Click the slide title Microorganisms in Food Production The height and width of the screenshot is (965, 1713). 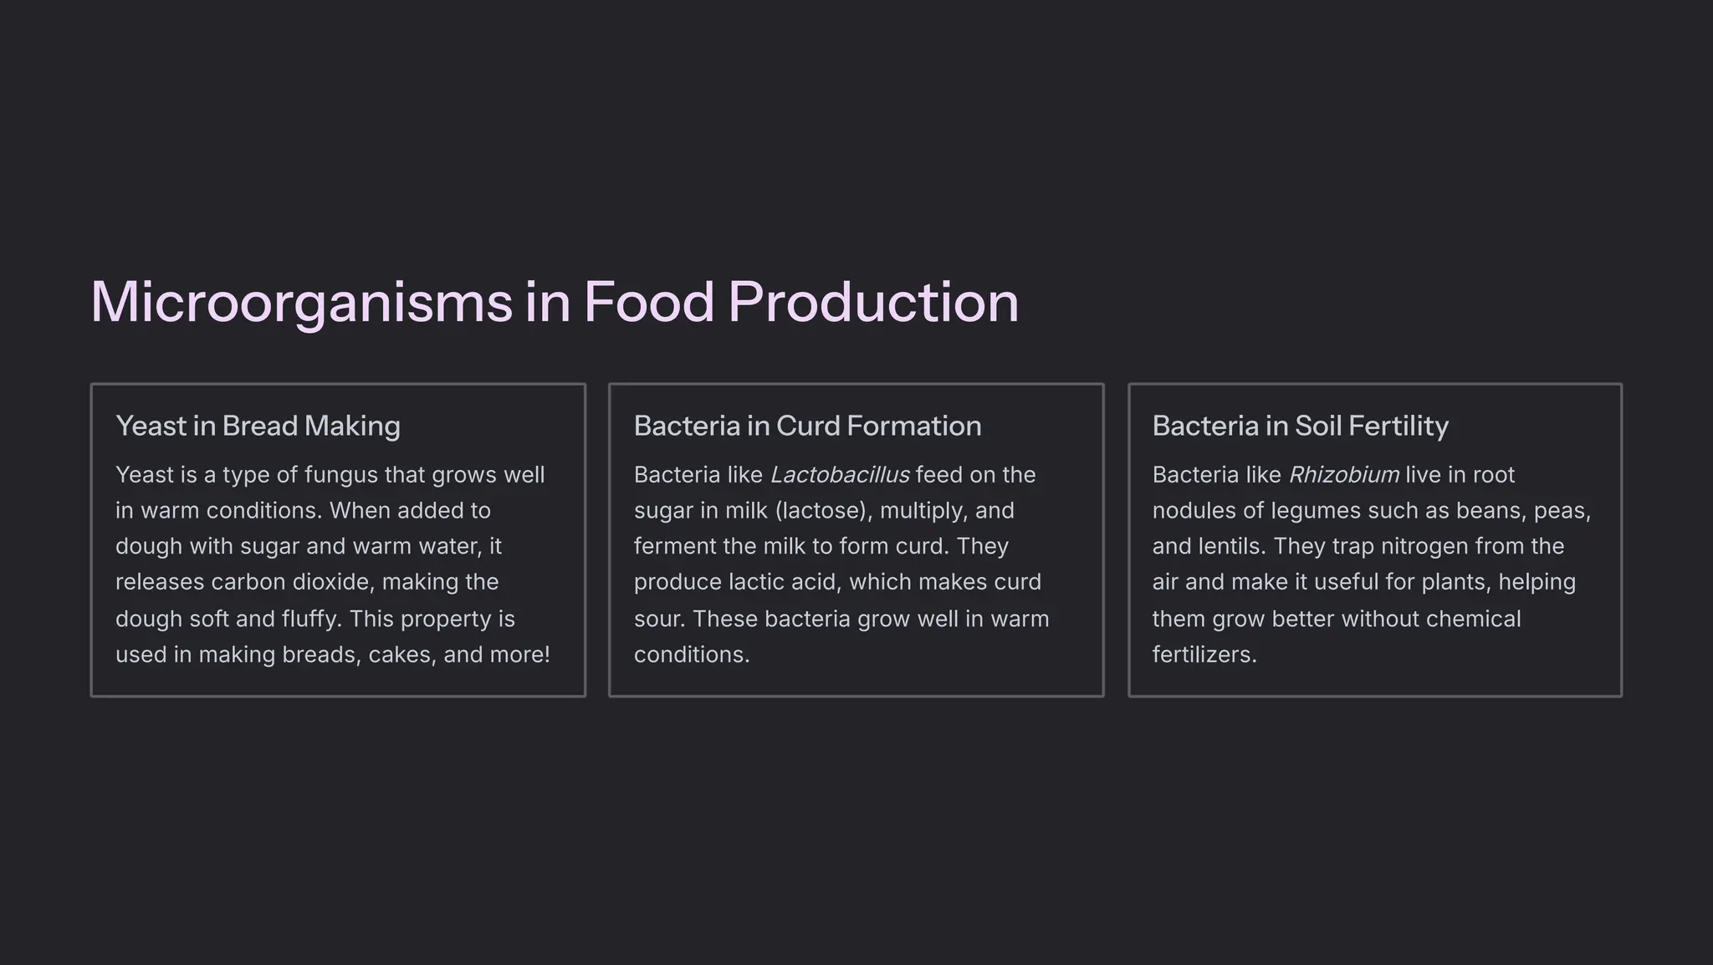coord(554,302)
